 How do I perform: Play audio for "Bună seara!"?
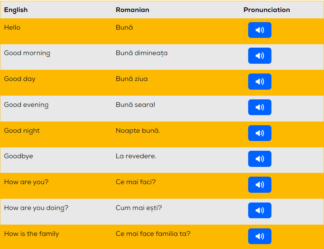259,107
